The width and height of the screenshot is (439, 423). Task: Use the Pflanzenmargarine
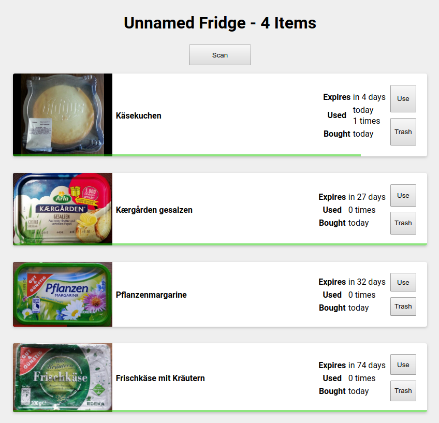point(403,282)
